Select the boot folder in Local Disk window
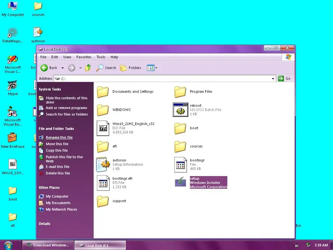 [x=180, y=128]
